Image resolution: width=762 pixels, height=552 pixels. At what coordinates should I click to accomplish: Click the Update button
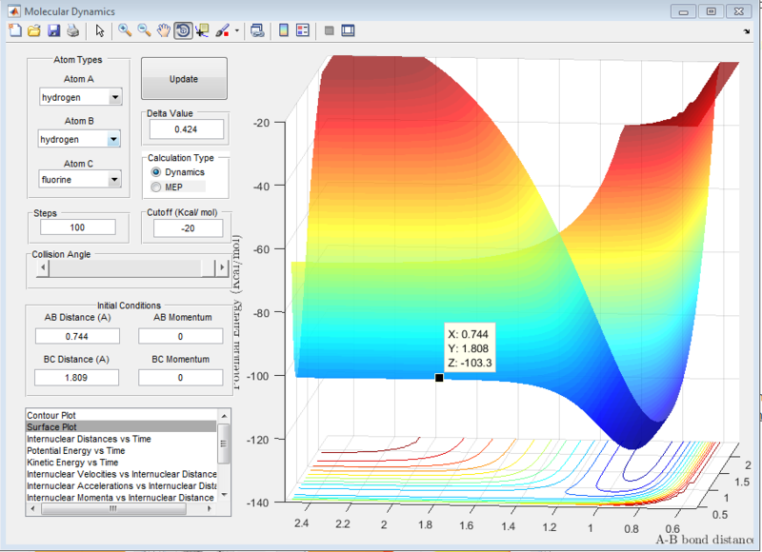[184, 79]
